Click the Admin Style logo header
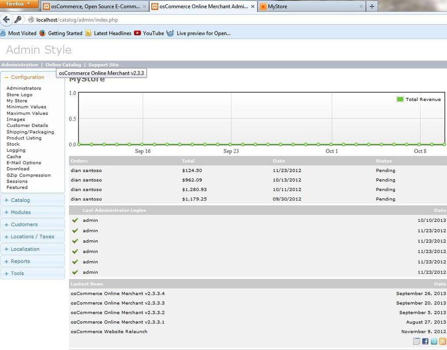447x350 pixels. (x=39, y=50)
